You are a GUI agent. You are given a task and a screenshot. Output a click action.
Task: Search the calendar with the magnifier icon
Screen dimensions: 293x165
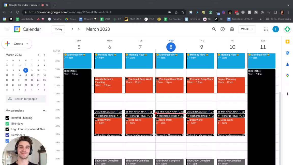[x=214, y=29]
